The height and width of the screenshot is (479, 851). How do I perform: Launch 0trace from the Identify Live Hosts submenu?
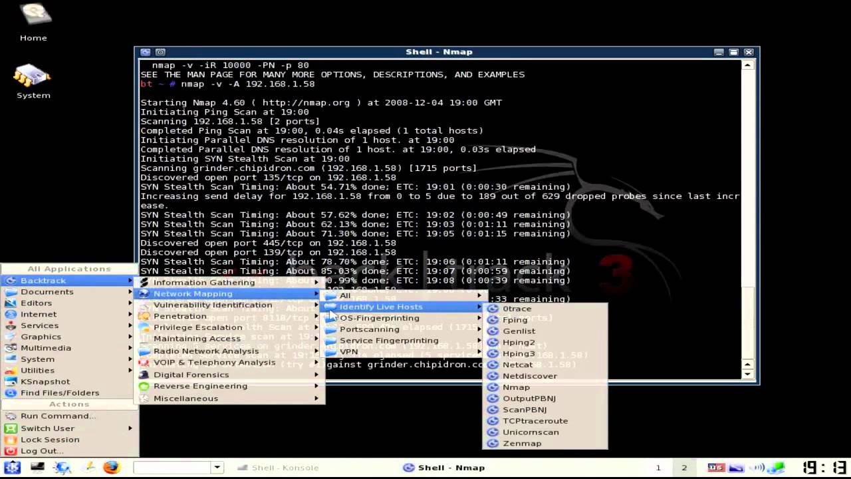(x=545, y=309)
